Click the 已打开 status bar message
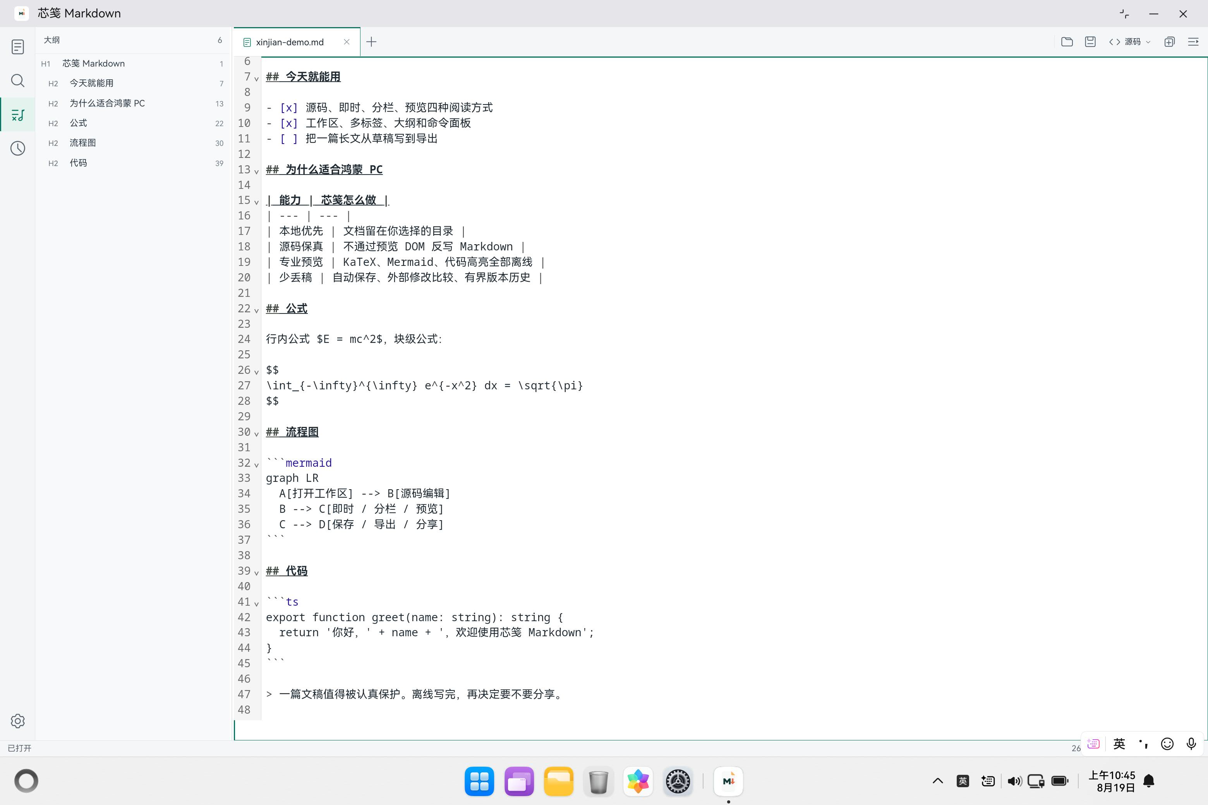The width and height of the screenshot is (1208, 805). pyautogui.click(x=19, y=748)
